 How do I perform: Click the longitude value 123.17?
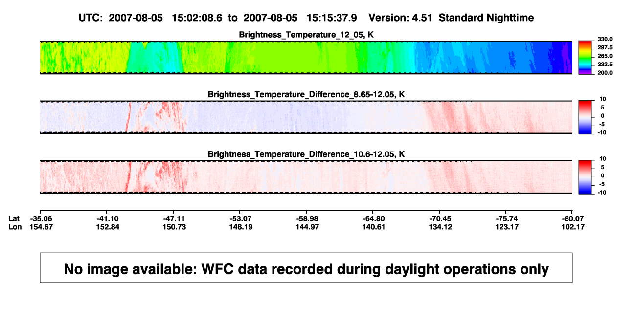pyautogui.click(x=507, y=227)
